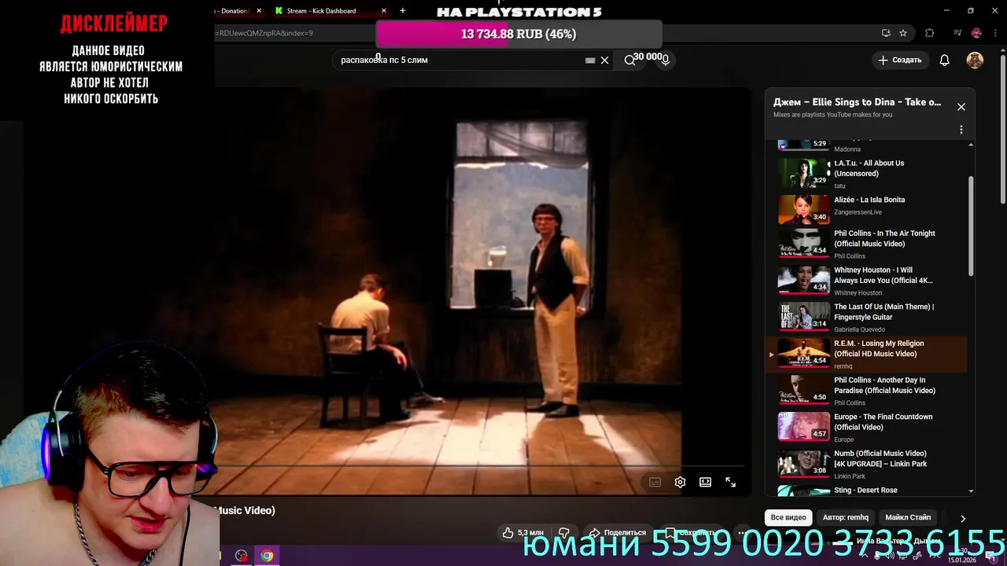Open the Chrome profile avatar
Image resolution: width=1007 pixels, height=566 pixels.
(x=976, y=33)
